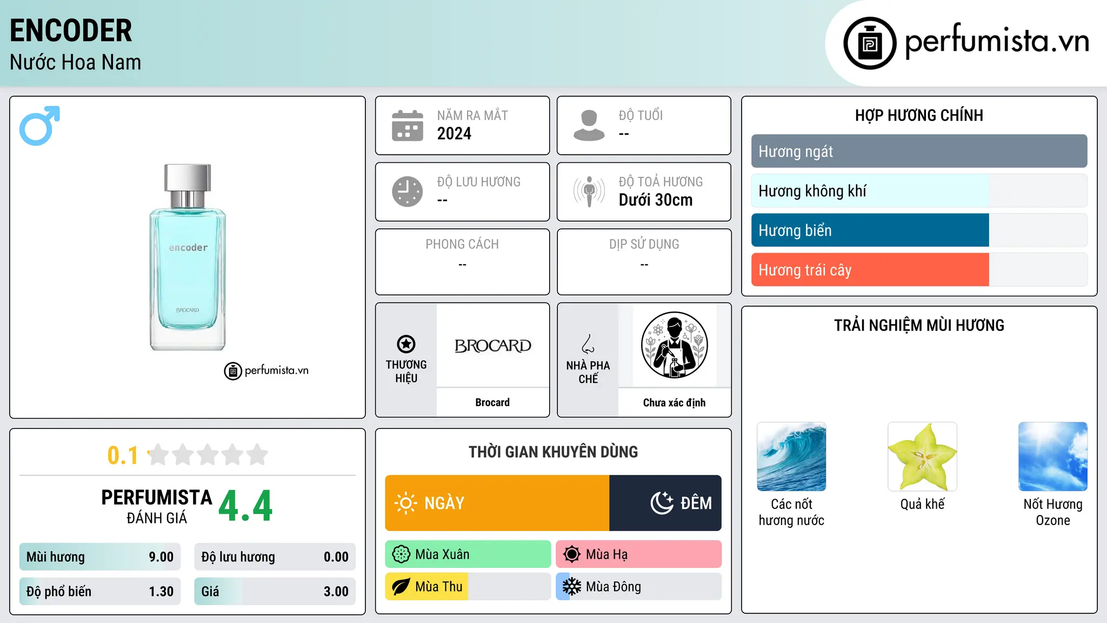
Task: Click the Brocard brand logo
Action: click(492, 346)
